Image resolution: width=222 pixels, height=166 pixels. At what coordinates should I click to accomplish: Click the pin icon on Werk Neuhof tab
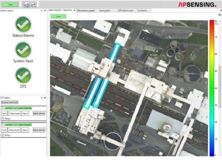pos(74,10)
